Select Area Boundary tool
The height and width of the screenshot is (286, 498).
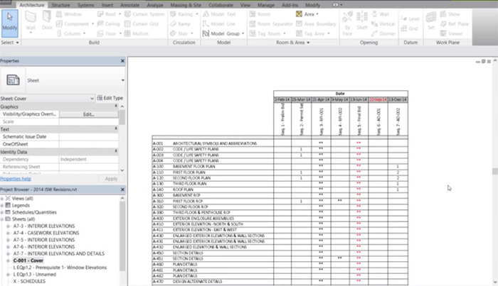[316, 23]
